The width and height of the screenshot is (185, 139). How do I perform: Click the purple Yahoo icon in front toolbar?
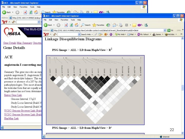click(140, 25)
